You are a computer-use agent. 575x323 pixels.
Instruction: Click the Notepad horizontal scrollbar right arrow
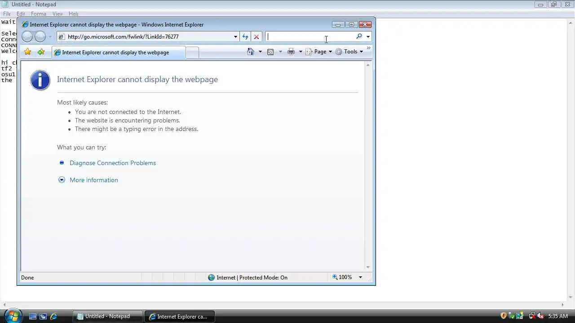[563, 305]
